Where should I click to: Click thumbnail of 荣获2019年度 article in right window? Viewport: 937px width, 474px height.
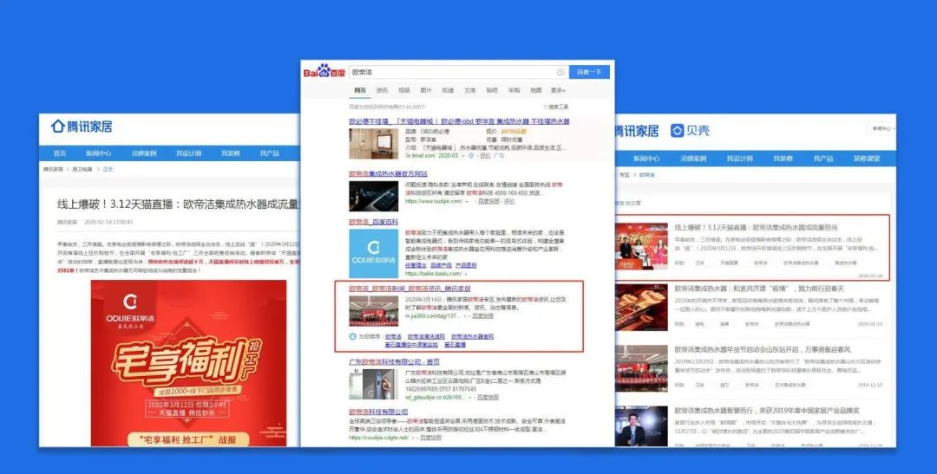[641, 426]
